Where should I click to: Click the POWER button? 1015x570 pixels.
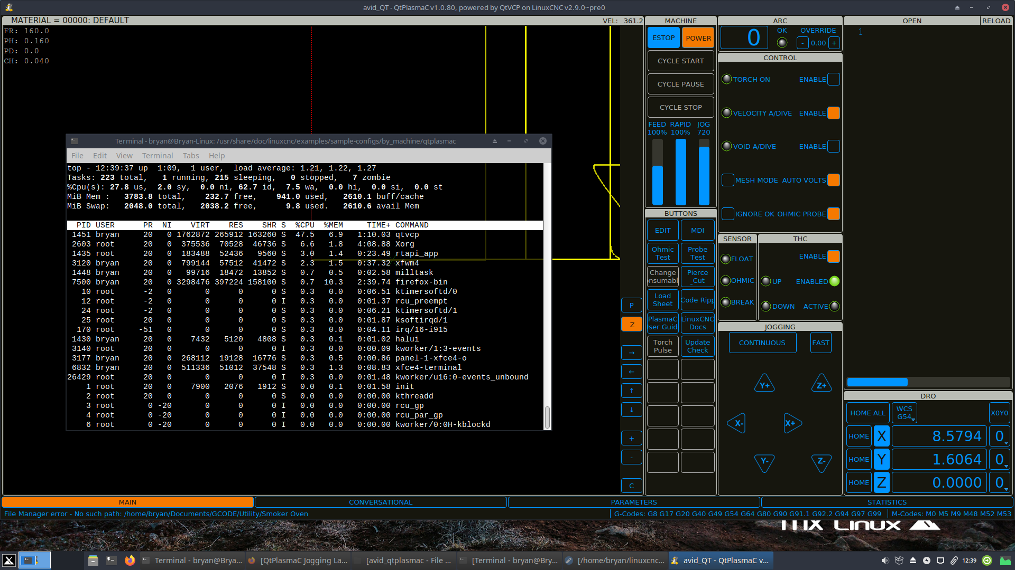pos(698,38)
